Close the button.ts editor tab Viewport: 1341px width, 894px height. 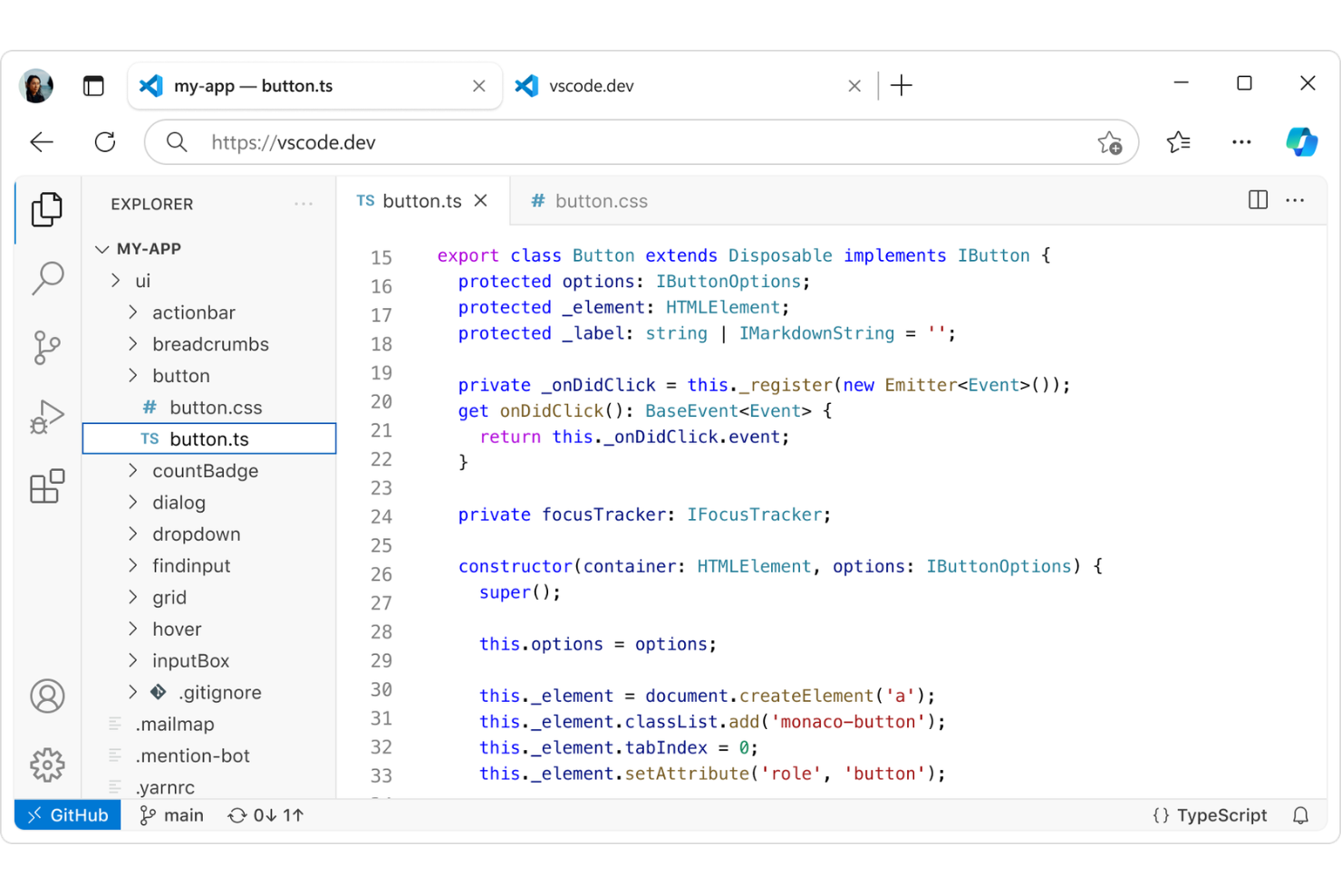(x=481, y=200)
